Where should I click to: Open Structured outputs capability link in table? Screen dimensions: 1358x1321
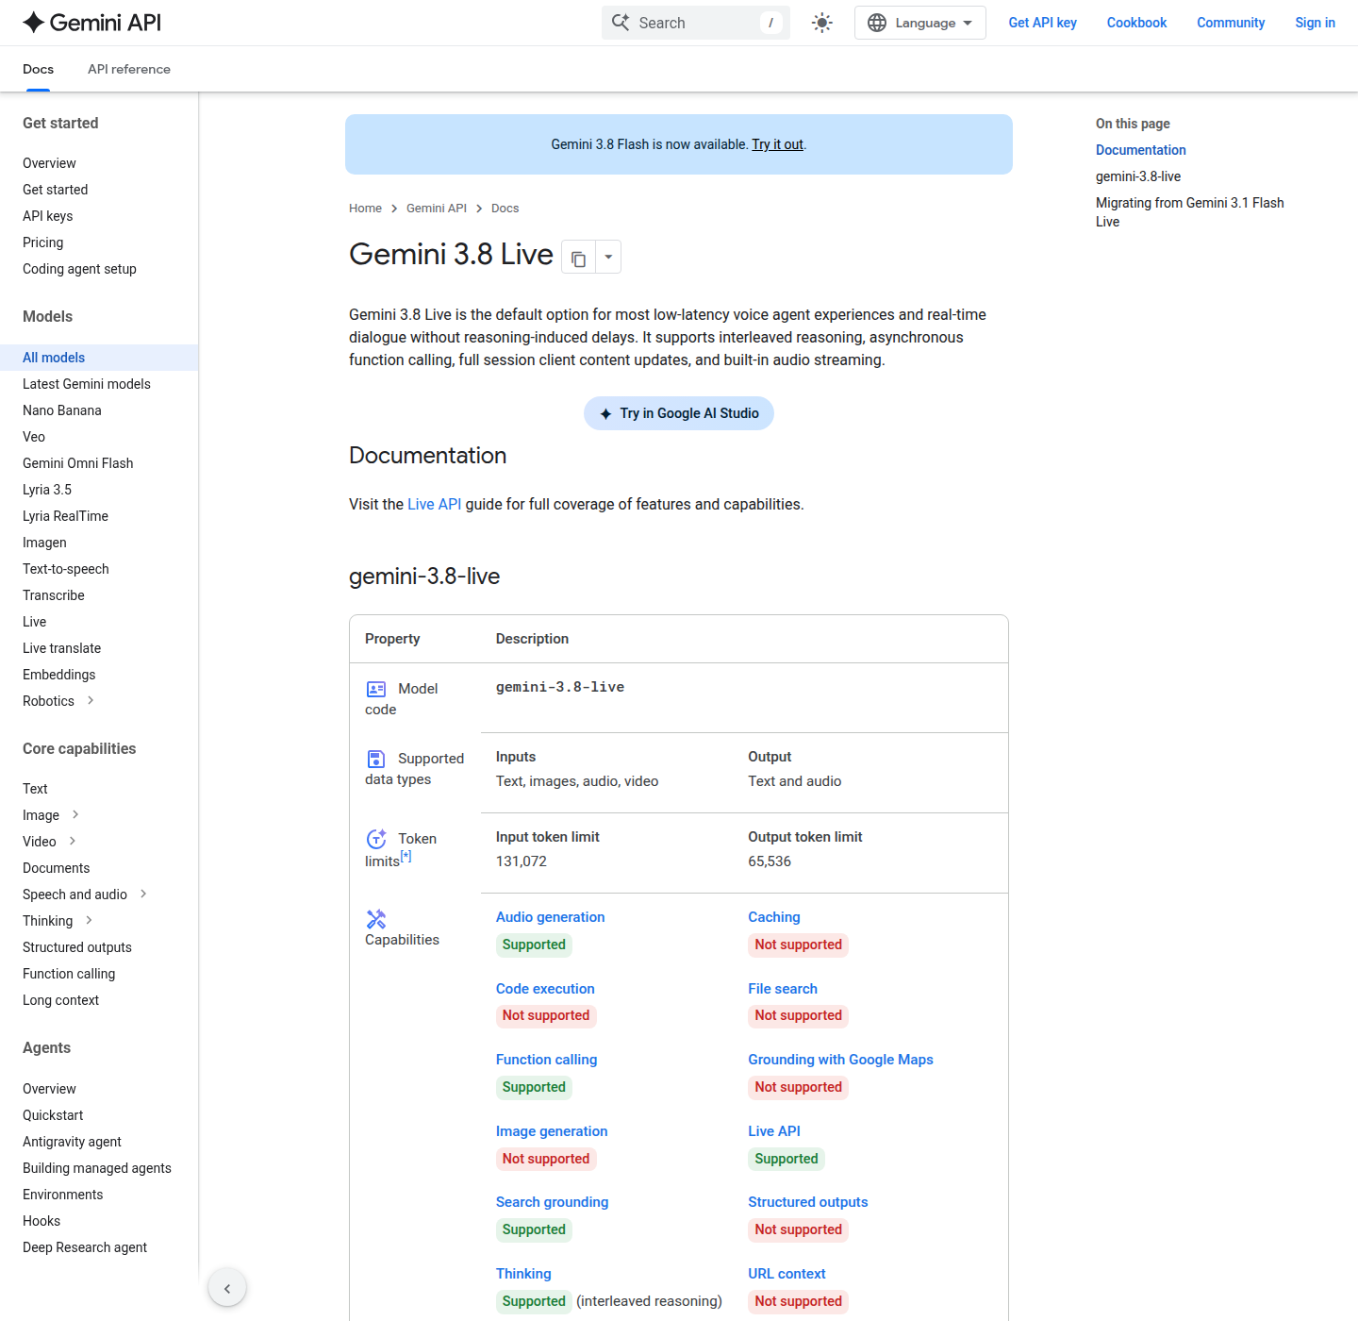pyautogui.click(x=807, y=1202)
